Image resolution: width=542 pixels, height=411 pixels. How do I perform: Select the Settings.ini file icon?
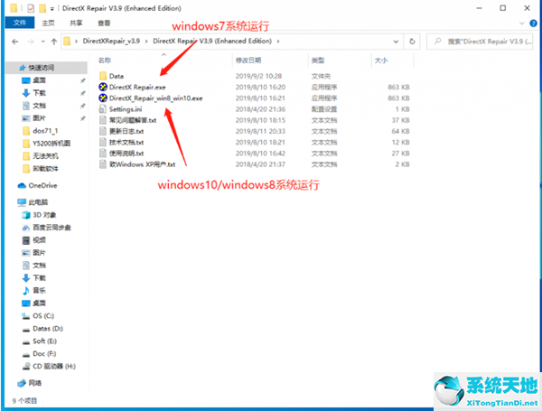103,109
